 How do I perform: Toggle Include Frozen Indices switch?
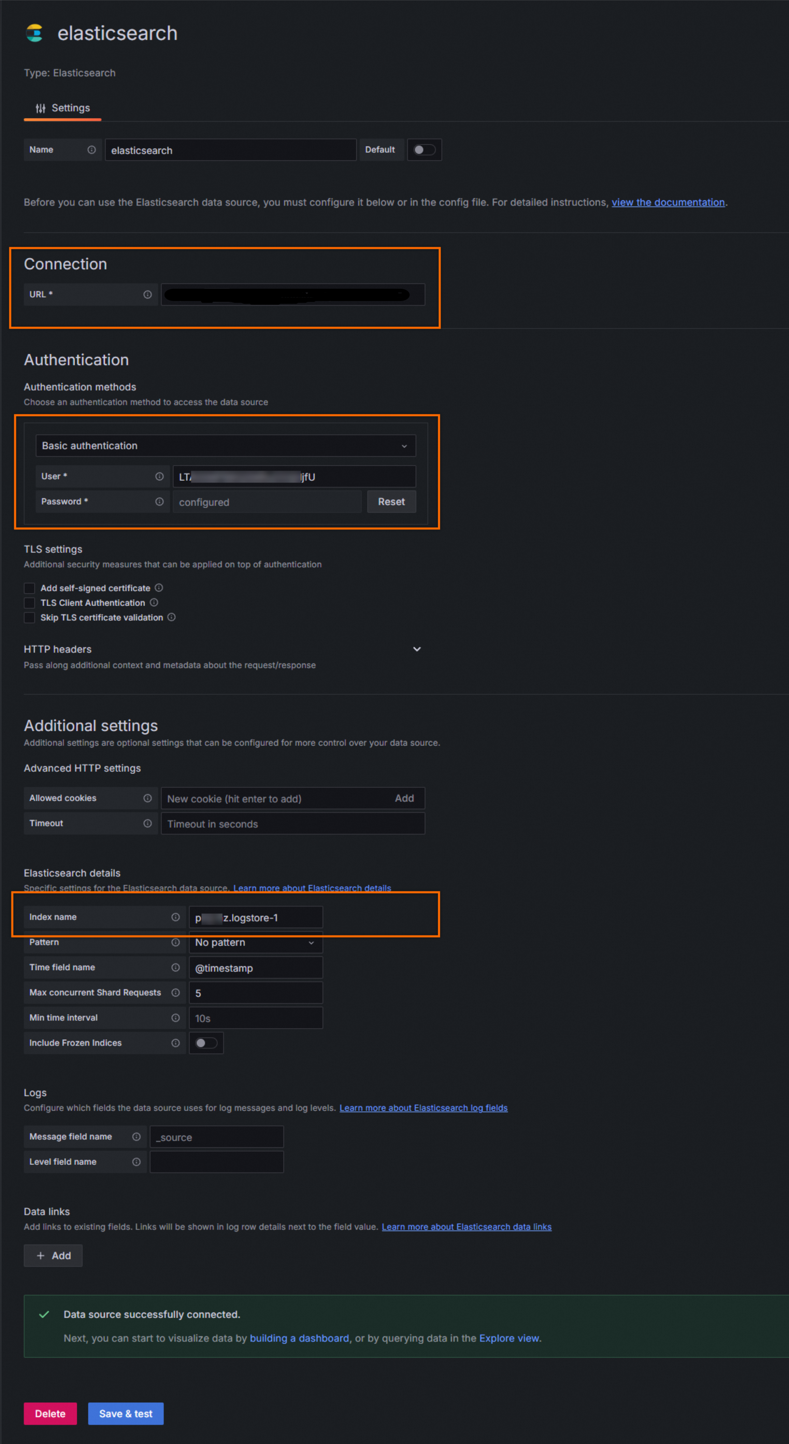tap(206, 1043)
